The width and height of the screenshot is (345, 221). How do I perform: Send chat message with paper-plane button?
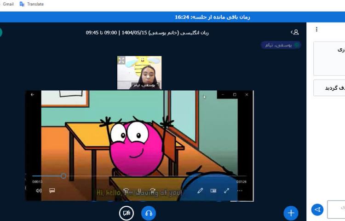317,209
